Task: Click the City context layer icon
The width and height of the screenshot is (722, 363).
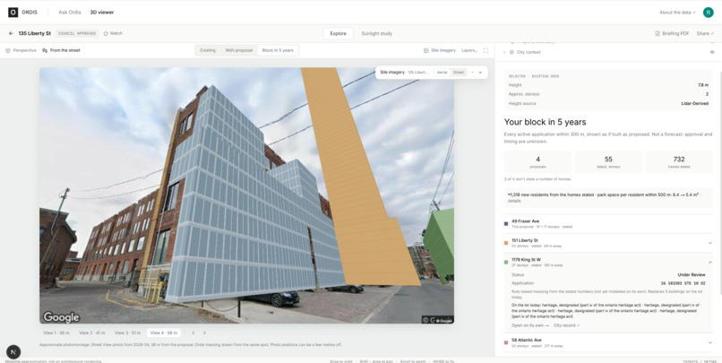Action: (511, 53)
